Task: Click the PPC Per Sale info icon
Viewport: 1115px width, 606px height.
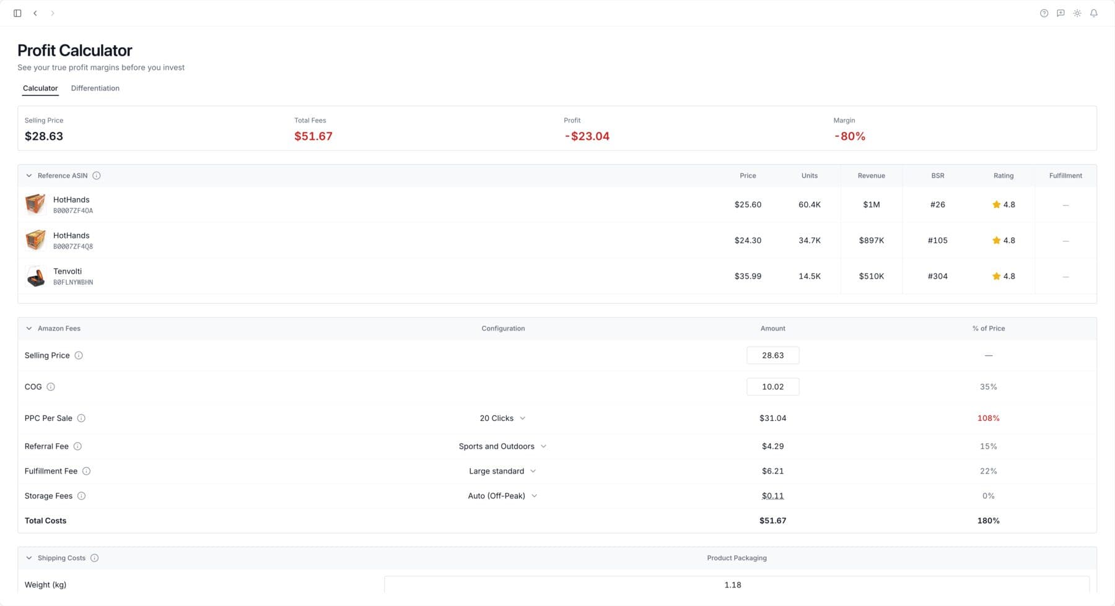Action: coord(81,418)
